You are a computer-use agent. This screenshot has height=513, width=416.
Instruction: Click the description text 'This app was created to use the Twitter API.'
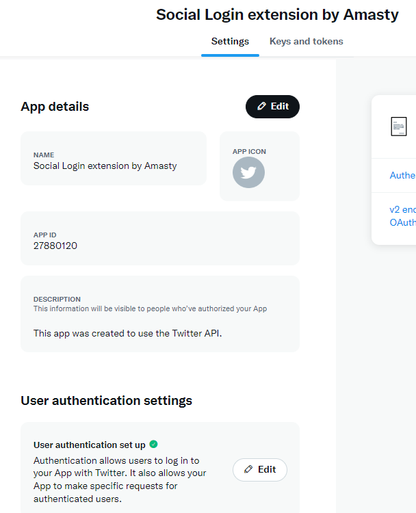tap(128, 333)
